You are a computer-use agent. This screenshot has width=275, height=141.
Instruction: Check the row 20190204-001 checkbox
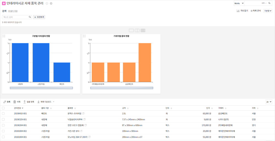(x=3, y=125)
